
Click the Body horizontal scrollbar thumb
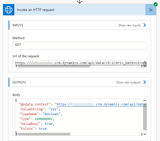44,134
